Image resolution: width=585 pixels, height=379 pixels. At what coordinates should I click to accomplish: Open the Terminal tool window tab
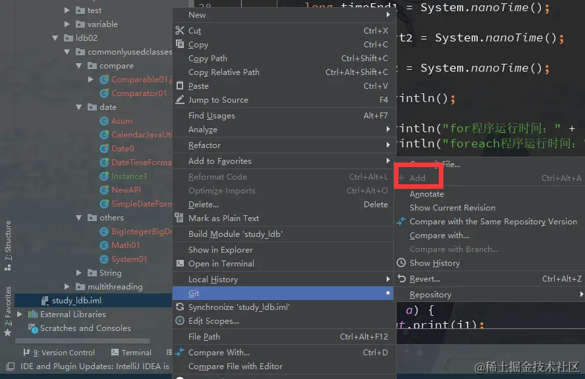[131, 352]
